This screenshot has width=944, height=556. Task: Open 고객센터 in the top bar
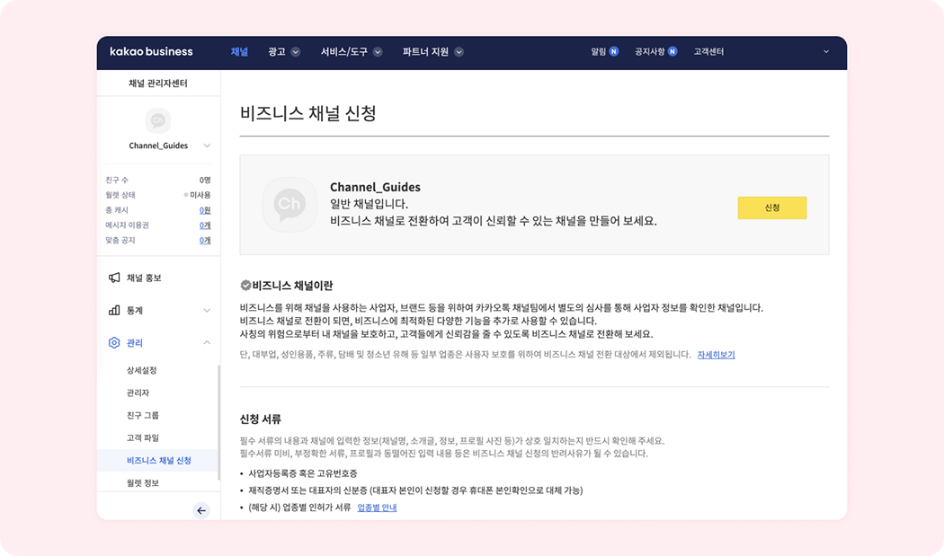point(708,52)
